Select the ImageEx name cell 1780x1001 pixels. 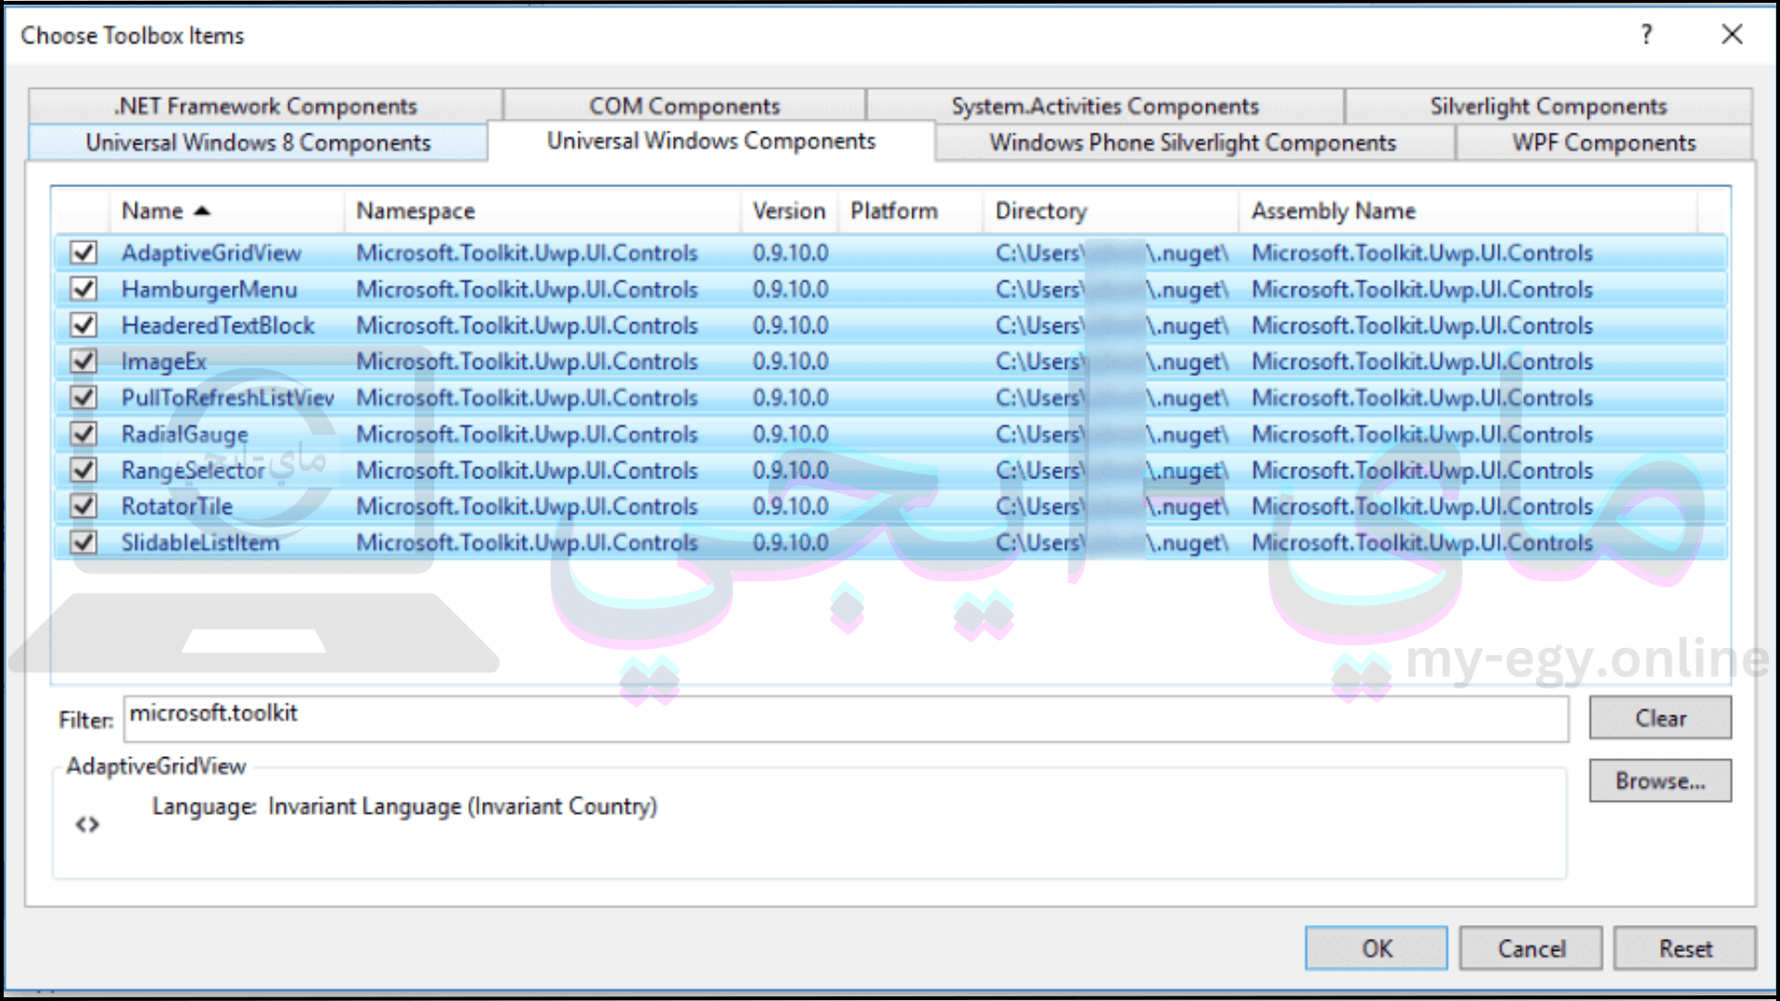164,361
